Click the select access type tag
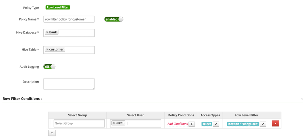The width and height of the screenshot is (303, 140). coord(206,124)
